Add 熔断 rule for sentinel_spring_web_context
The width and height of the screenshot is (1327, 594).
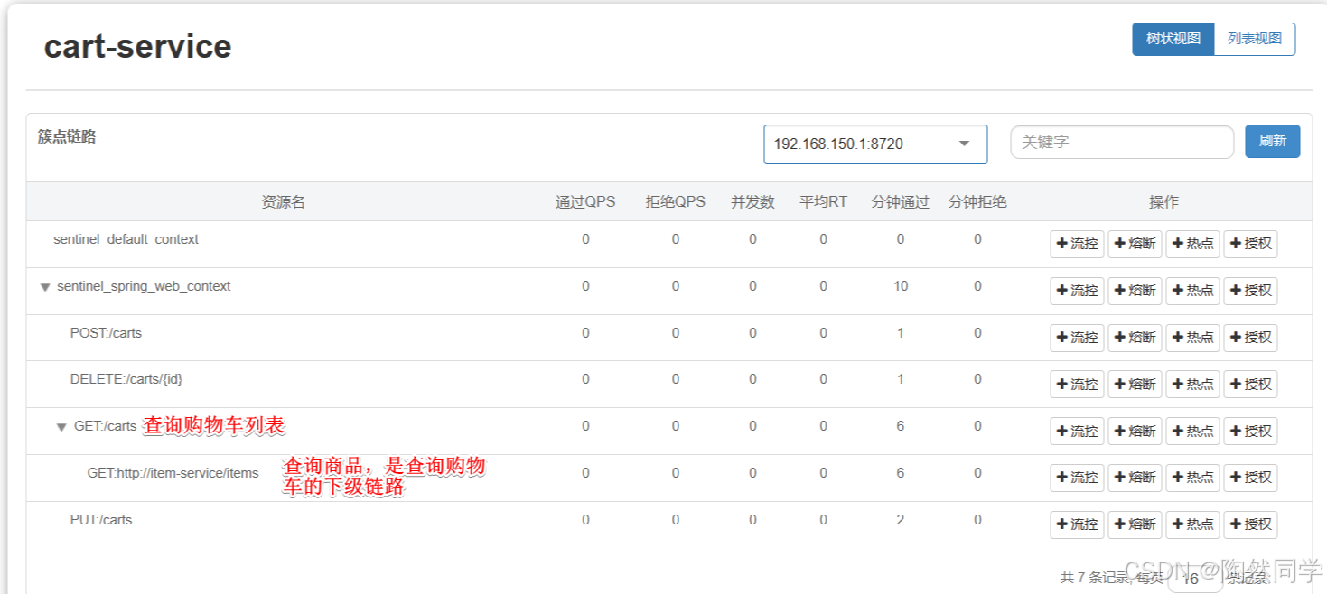point(1135,291)
